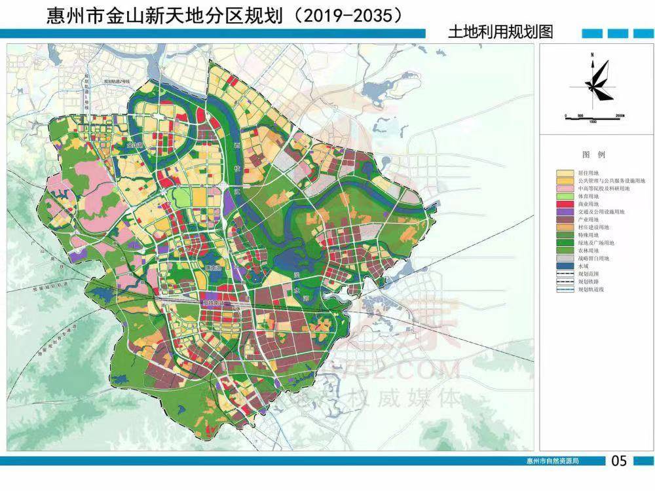Click the 水域 blue swatch

tap(565, 266)
